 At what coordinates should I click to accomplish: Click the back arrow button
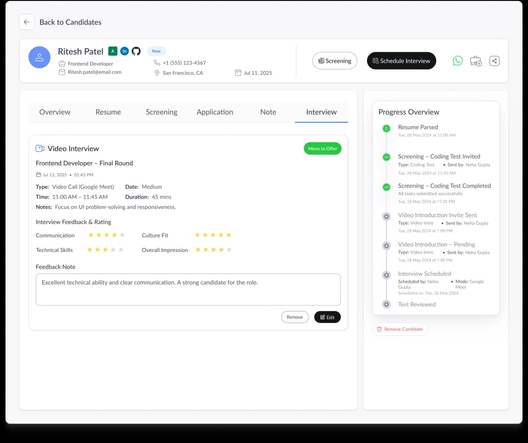(x=26, y=22)
